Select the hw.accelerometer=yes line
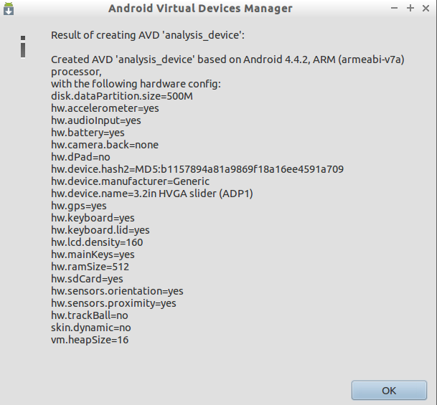 coord(105,108)
